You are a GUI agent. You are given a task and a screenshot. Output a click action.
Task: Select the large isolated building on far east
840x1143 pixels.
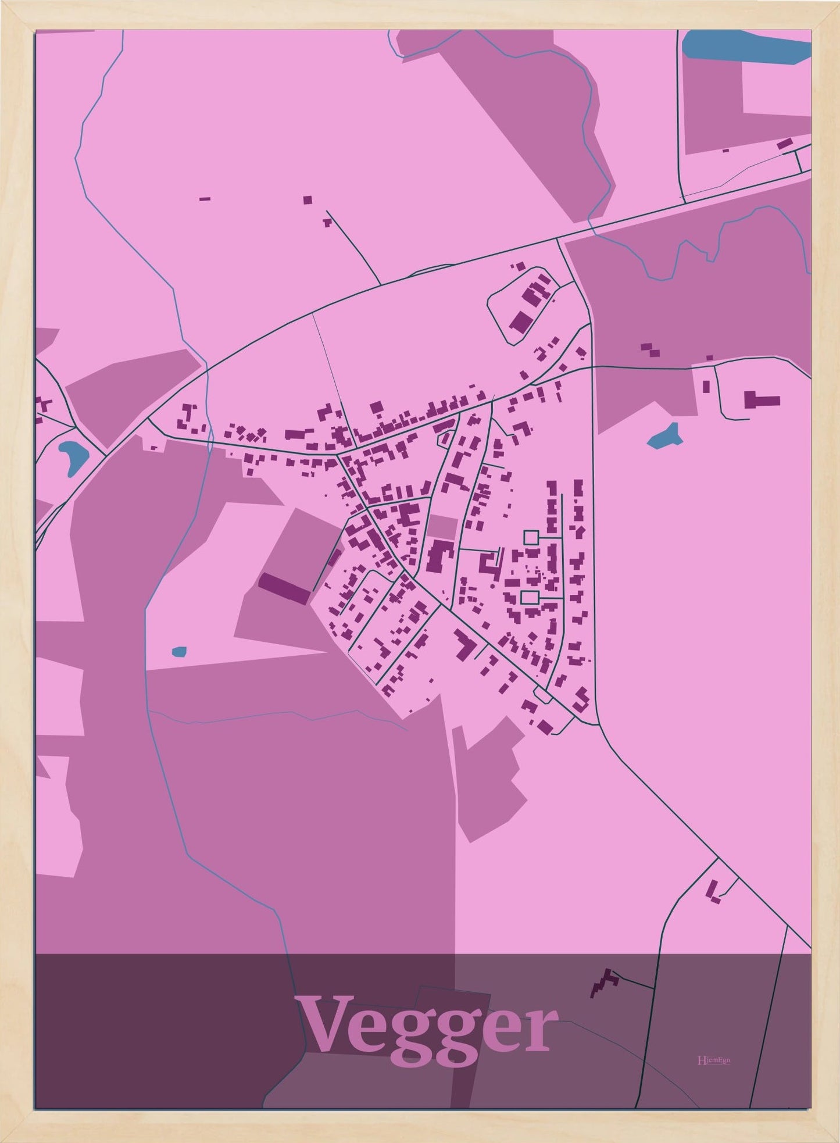pyautogui.click(x=762, y=400)
